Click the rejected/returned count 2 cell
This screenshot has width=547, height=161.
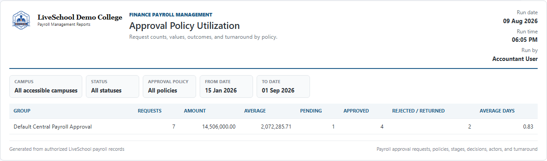pos(469,127)
